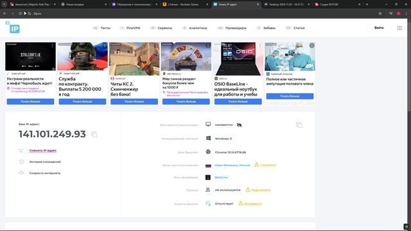
Task: Click Исправить link for data protection
Action: pyautogui.click(x=253, y=204)
